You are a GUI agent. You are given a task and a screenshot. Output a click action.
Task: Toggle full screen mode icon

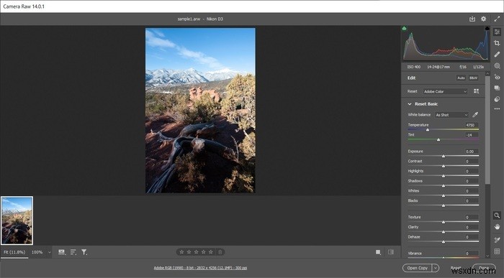point(497,19)
